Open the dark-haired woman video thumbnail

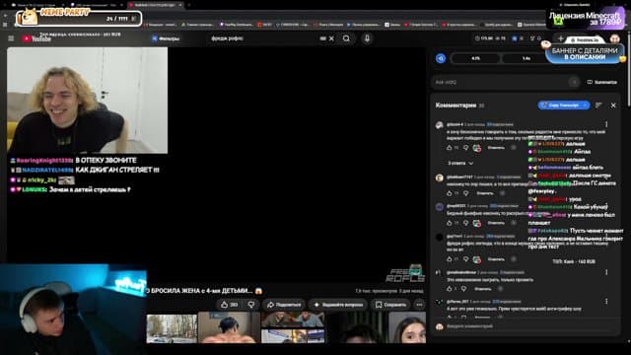coord(407,328)
